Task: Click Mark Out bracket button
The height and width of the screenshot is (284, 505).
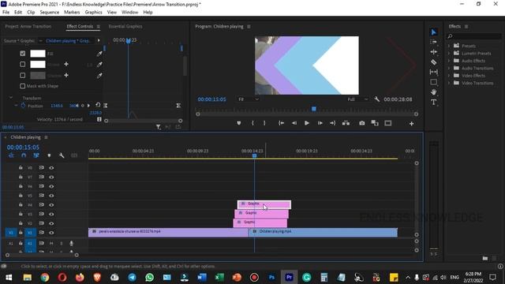Action: coord(264,123)
